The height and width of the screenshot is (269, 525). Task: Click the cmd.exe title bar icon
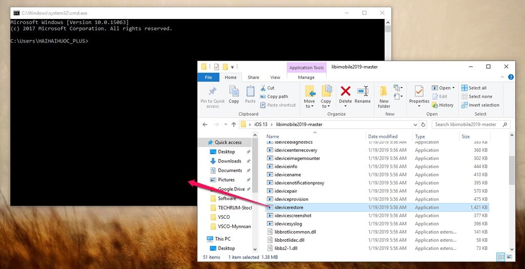click(16, 13)
